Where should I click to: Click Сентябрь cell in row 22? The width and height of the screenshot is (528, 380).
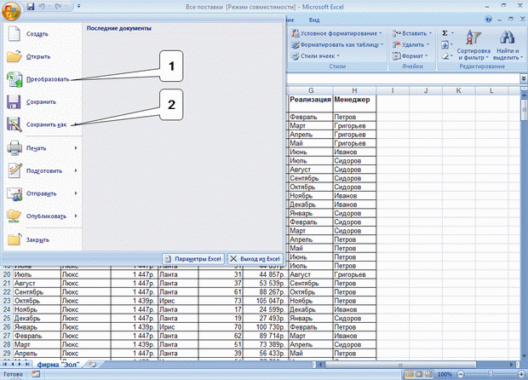(x=37, y=291)
